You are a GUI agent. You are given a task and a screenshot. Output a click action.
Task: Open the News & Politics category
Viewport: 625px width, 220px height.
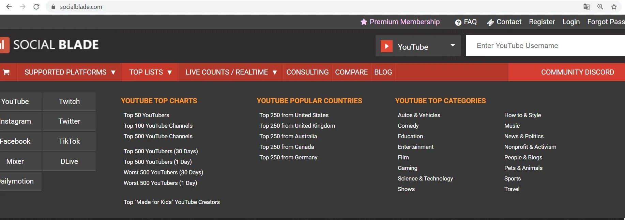[524, 136]
